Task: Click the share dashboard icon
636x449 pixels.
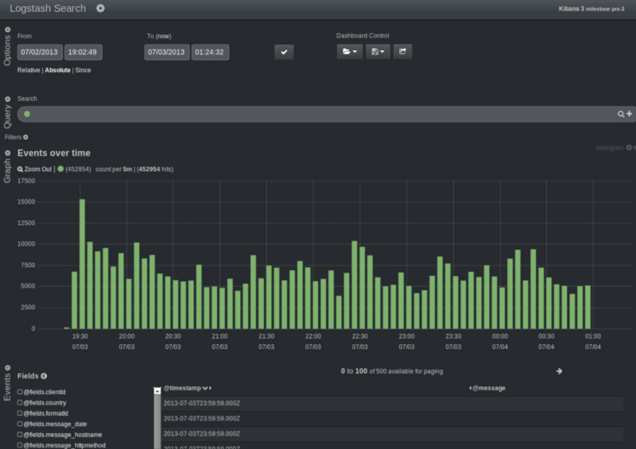Action: click(402, 52)
